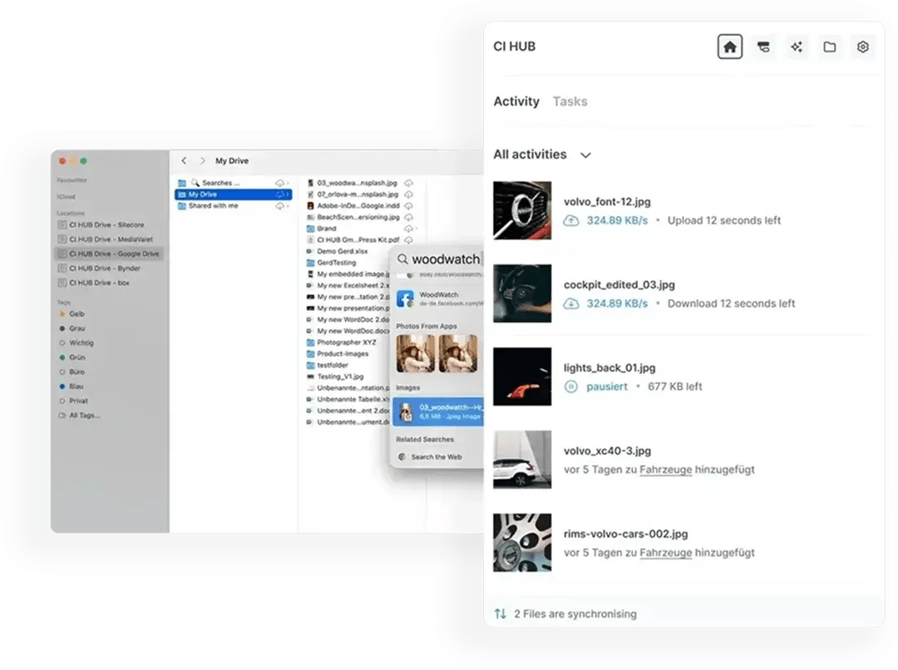Open the volvo_xc40-3.jpg thumbnail
Screen dimensions: 898x670
click(521, 459)
